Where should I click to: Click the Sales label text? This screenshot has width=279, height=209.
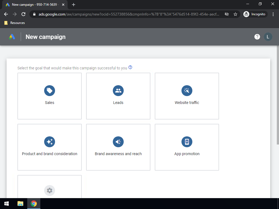50,103
